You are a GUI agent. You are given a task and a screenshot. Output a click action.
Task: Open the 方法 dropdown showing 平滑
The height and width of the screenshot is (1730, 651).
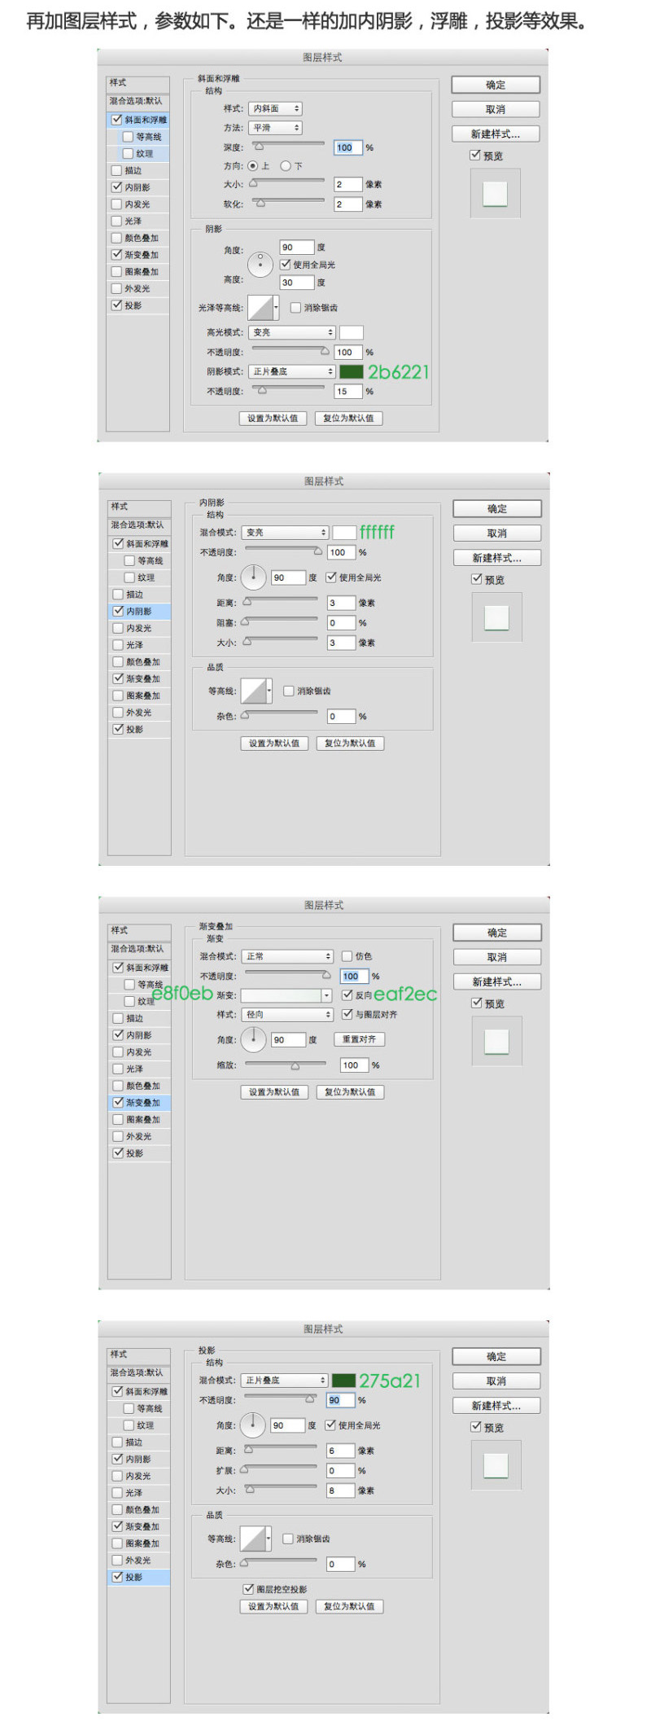point(275,128)
